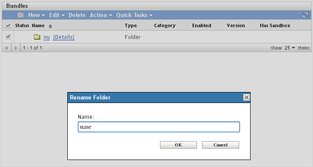Open the New dropdown menu
The width and height of the screenshot is (313, 167).
(x=36, y=15)
